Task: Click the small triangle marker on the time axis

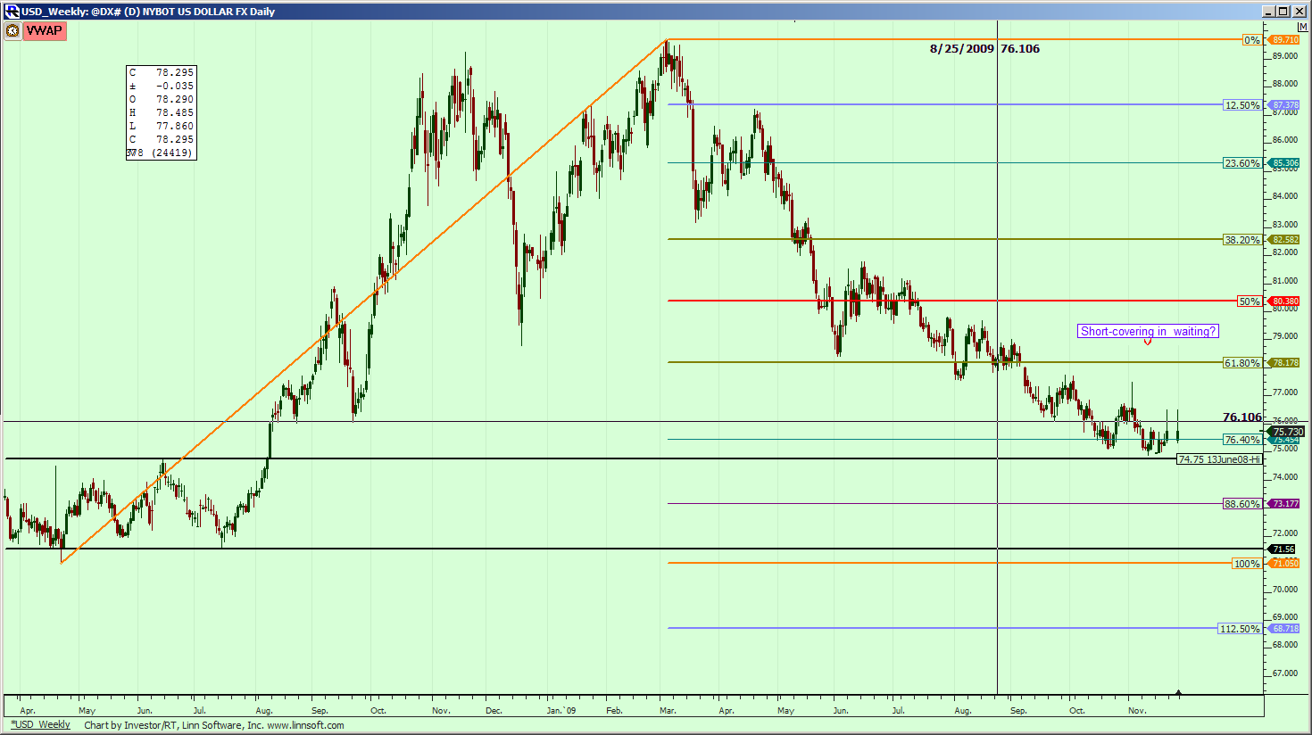Action: 1179,692
